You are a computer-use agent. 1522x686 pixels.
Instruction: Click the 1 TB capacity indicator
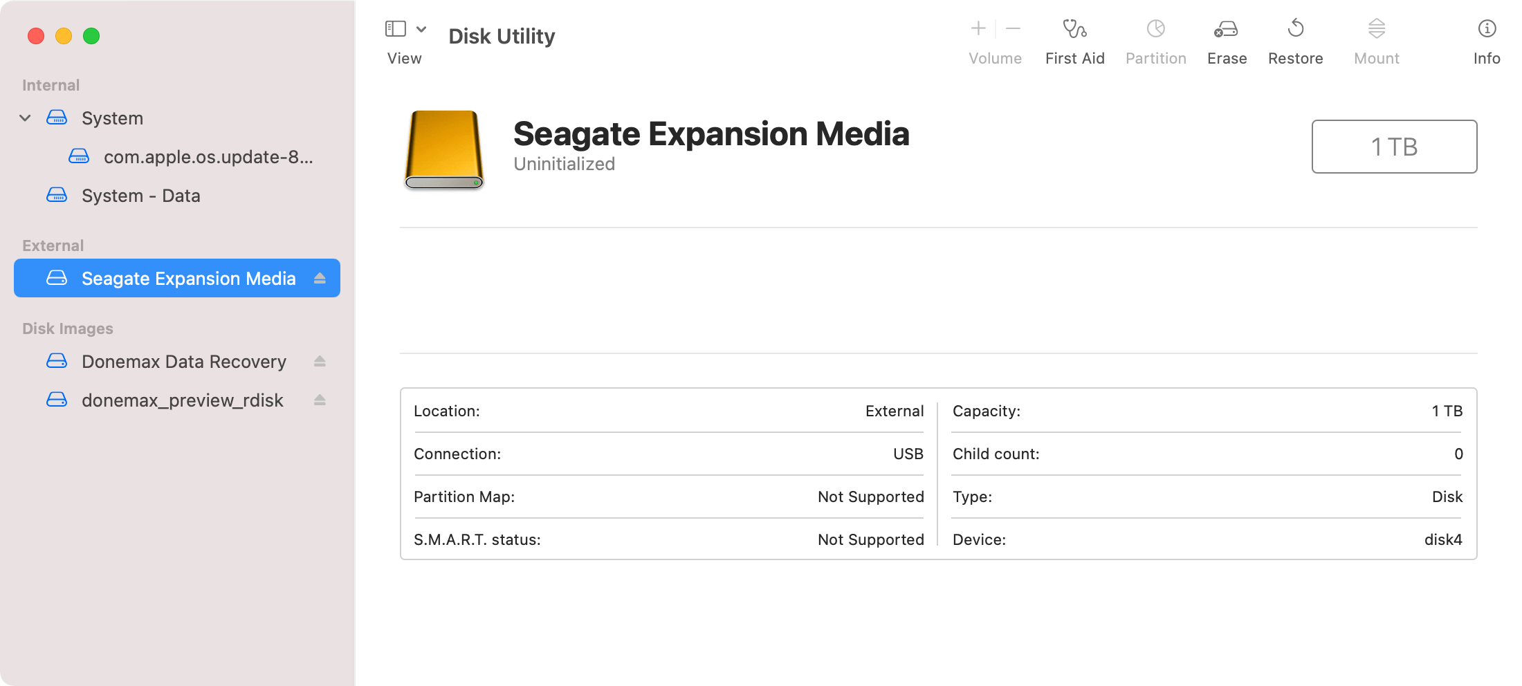click(x=1394, y=147)
